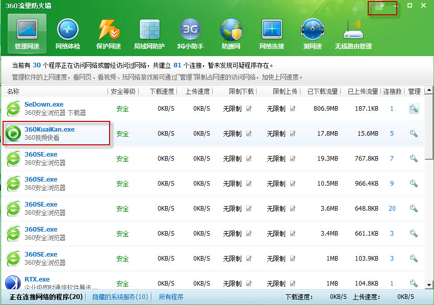Edit upload limit for 360SE.exe with 103.9KB uploaded
The width and height of the screenshot is (434, 305).
coord(293,258)
